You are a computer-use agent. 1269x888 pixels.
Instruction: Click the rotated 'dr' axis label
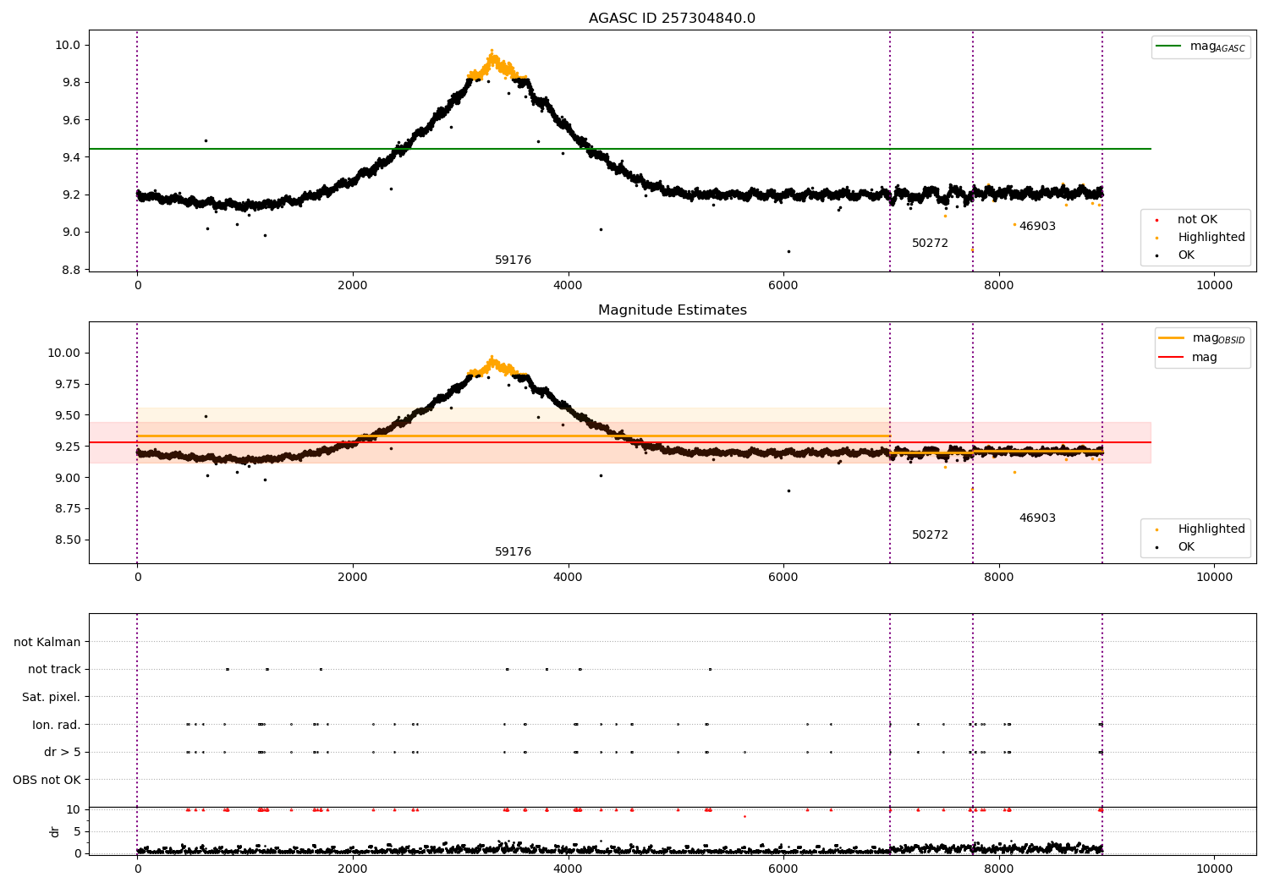tap(55, 831)
